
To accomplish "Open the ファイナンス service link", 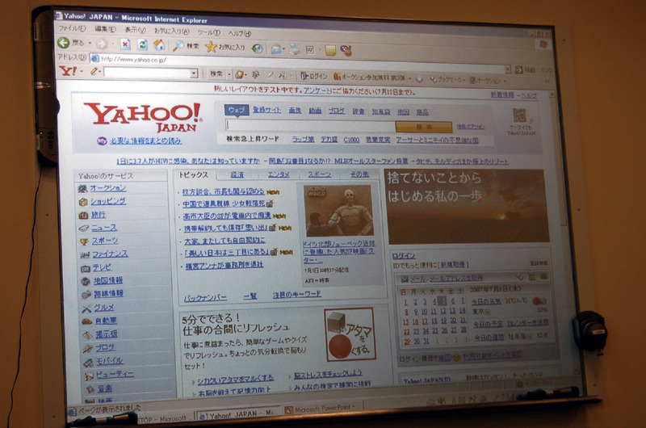I will coord(110,254).
